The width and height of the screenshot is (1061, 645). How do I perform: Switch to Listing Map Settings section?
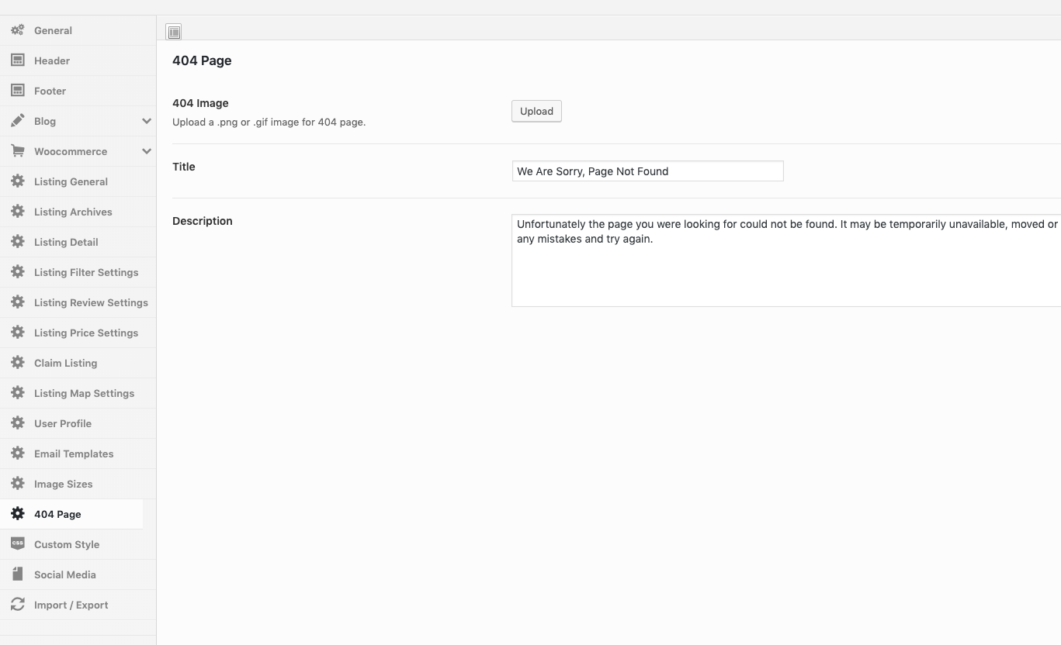(84, 393)
